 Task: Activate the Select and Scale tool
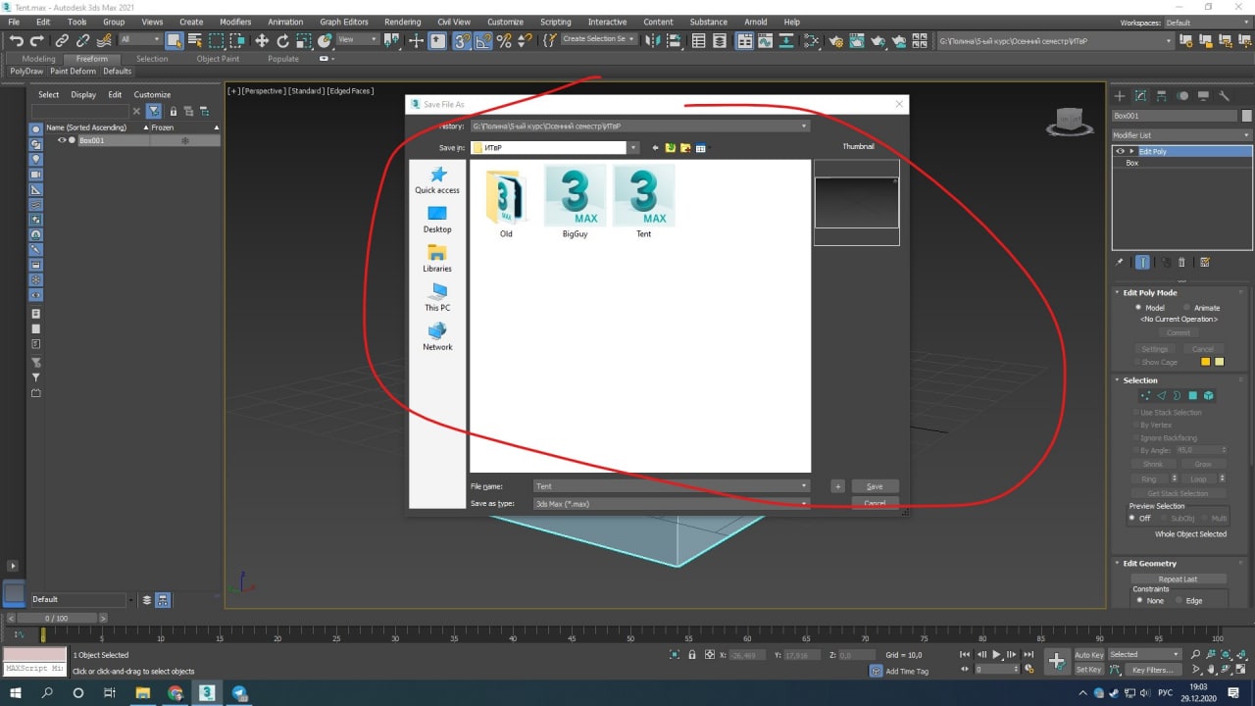click(305, 40)
